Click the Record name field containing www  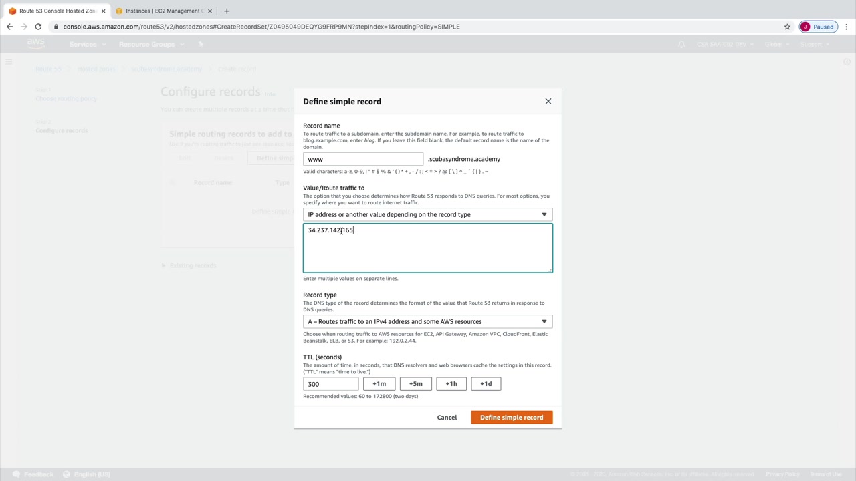(x=363, y=159)
